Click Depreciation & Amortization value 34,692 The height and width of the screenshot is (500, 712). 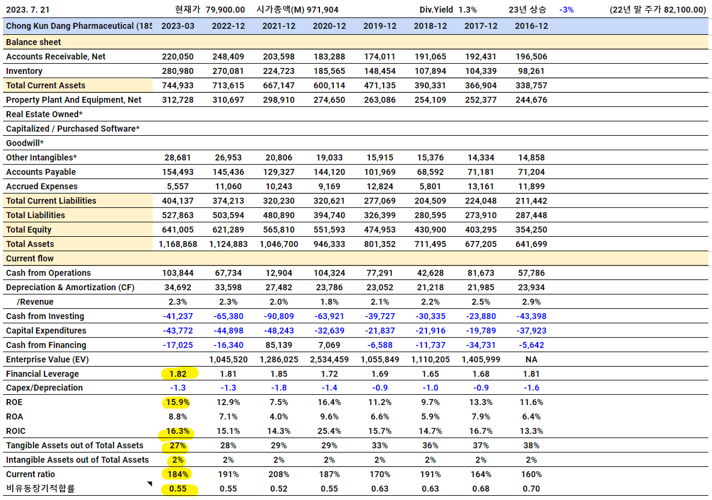(177, 287)
